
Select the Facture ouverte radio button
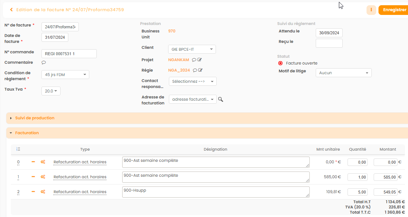281,63
